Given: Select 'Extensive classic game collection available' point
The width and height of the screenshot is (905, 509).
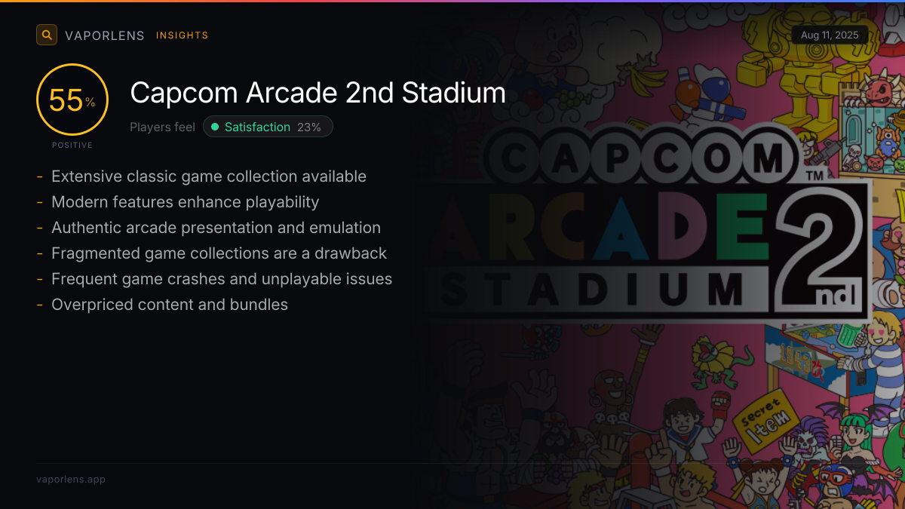Looking at the screenshot, I should pos(209,176).
